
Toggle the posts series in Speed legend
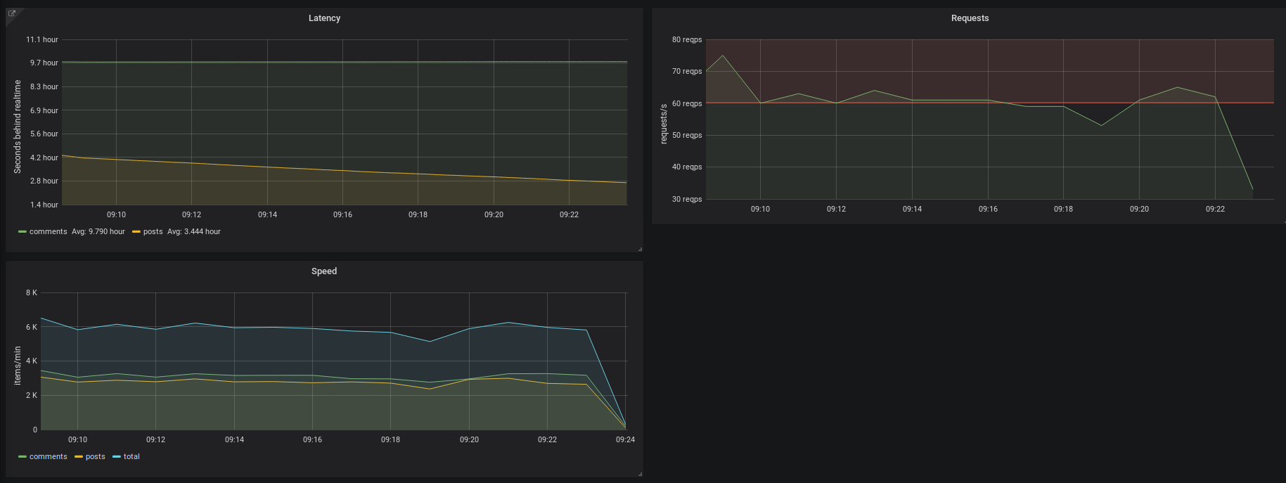(96, 456)
